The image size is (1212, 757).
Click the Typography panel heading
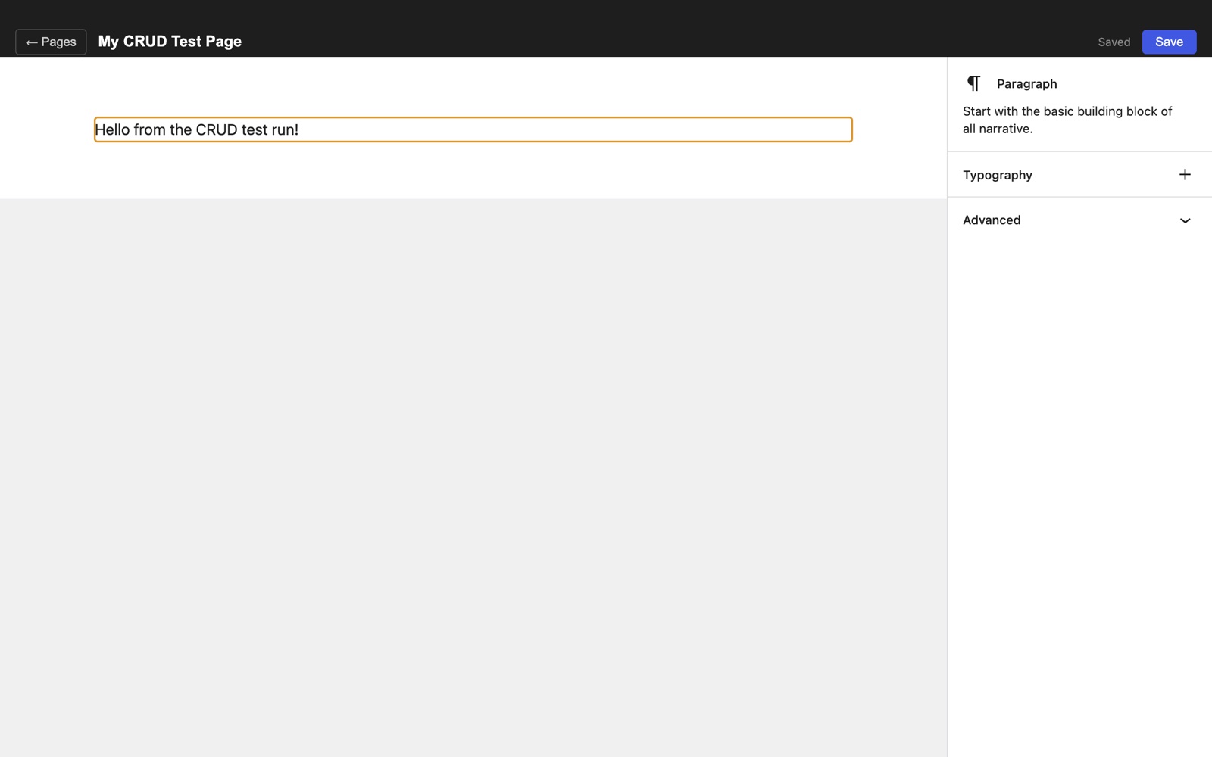click(x=997, y=175)
